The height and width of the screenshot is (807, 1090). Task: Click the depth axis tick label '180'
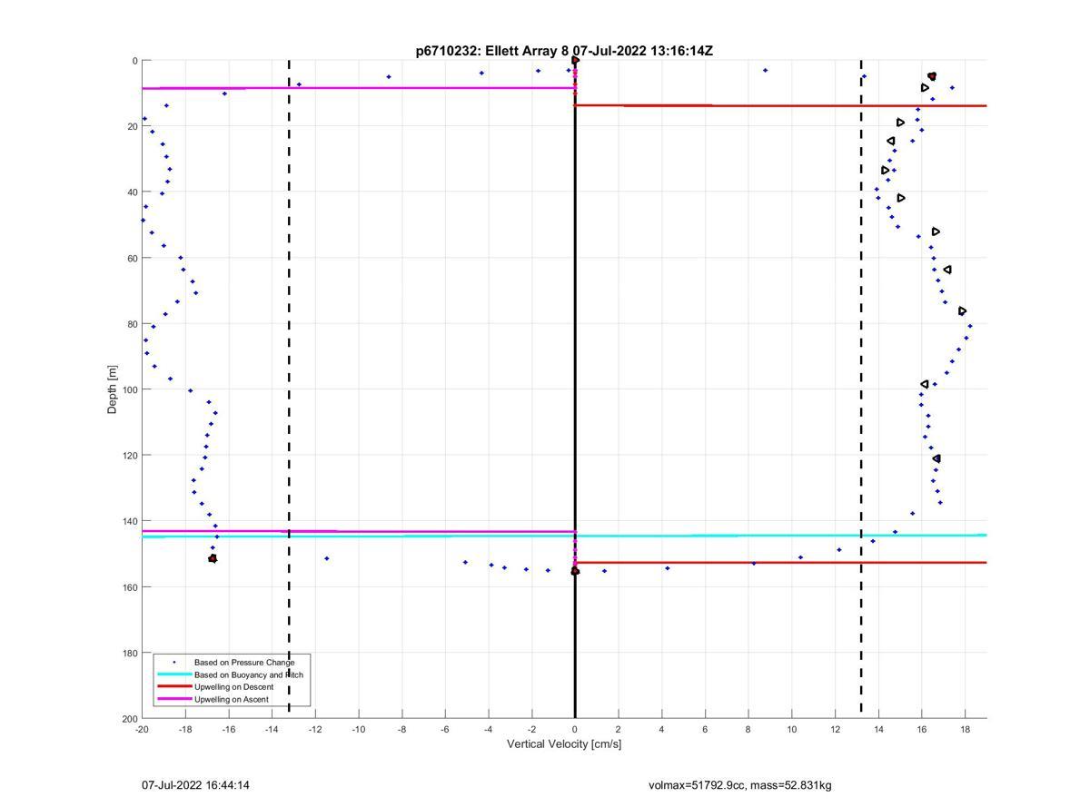coord(129,653)
